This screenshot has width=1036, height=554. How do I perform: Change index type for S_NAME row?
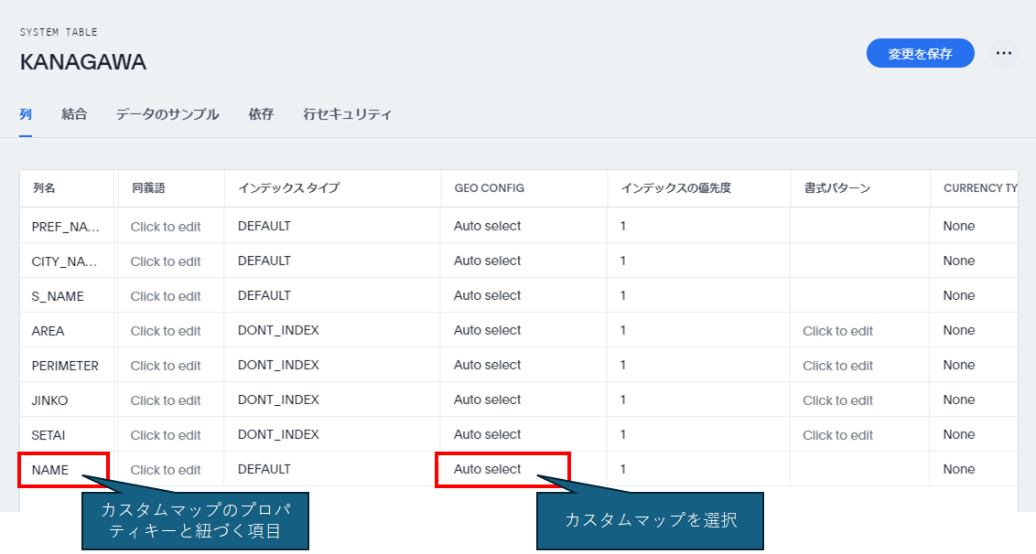[264, 295]
